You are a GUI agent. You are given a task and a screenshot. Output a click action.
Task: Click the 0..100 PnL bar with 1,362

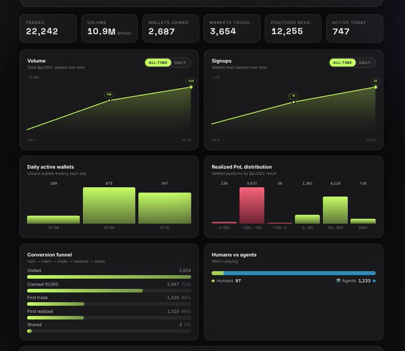click(307, 219)
